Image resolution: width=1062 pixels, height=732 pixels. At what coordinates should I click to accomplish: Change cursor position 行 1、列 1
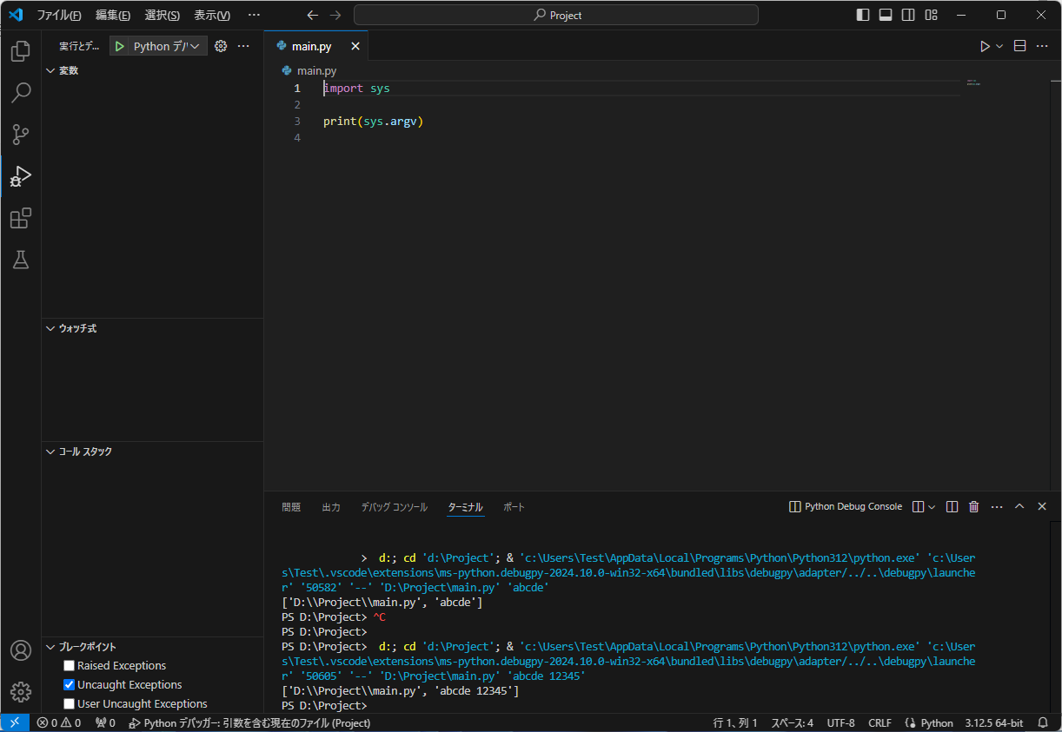click(x=735, y=722)
